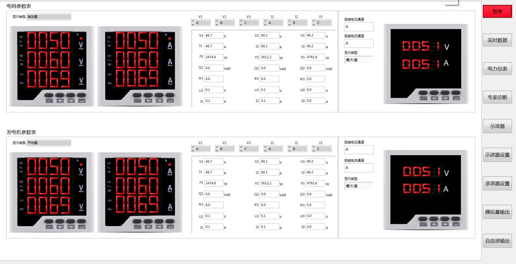Screen dimensions: 516x264
Task: Open 显示类型 有效值 selector in 电网参数表
Action: 49,16
